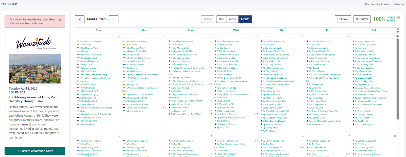
Task: Switch calendar to Week view
Action: click(x=232, y=19)
